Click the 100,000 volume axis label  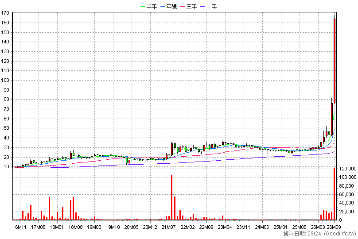pyautogui.click(x=347, y=177)
